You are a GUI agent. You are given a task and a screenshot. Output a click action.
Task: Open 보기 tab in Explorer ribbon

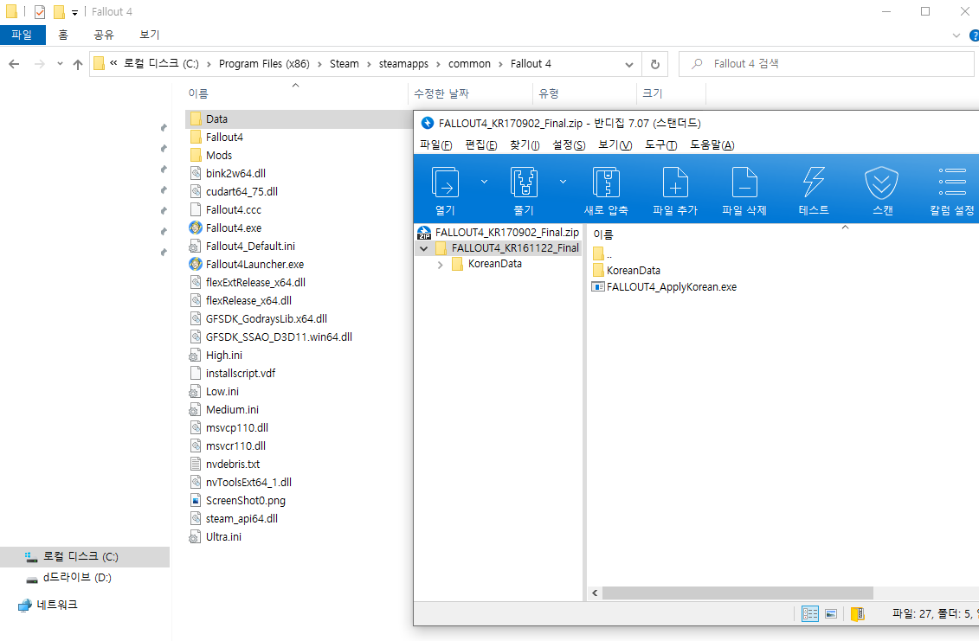pyautogui.click(x=149, y=35)
